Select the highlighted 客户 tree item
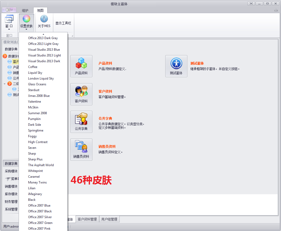The image size is (281, 231). coord(15,62)
